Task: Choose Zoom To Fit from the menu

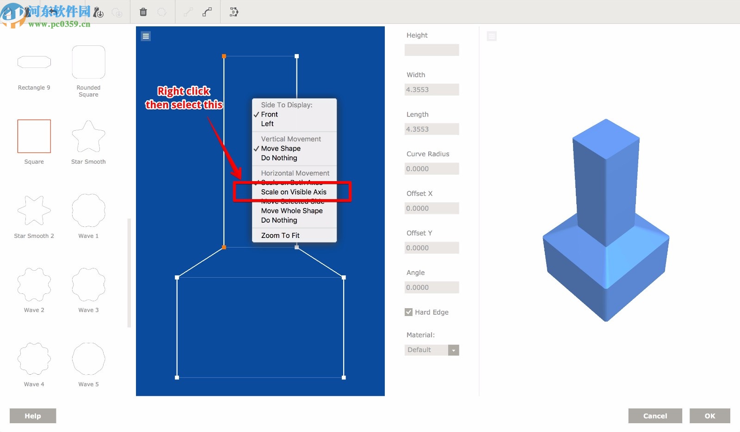Action: (280, 235)
